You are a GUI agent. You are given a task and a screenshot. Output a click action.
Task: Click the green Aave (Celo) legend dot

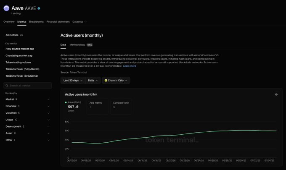click(66, 102)
